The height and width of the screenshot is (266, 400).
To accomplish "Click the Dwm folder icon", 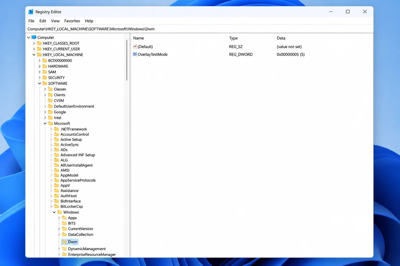I will tap(65, 242).
